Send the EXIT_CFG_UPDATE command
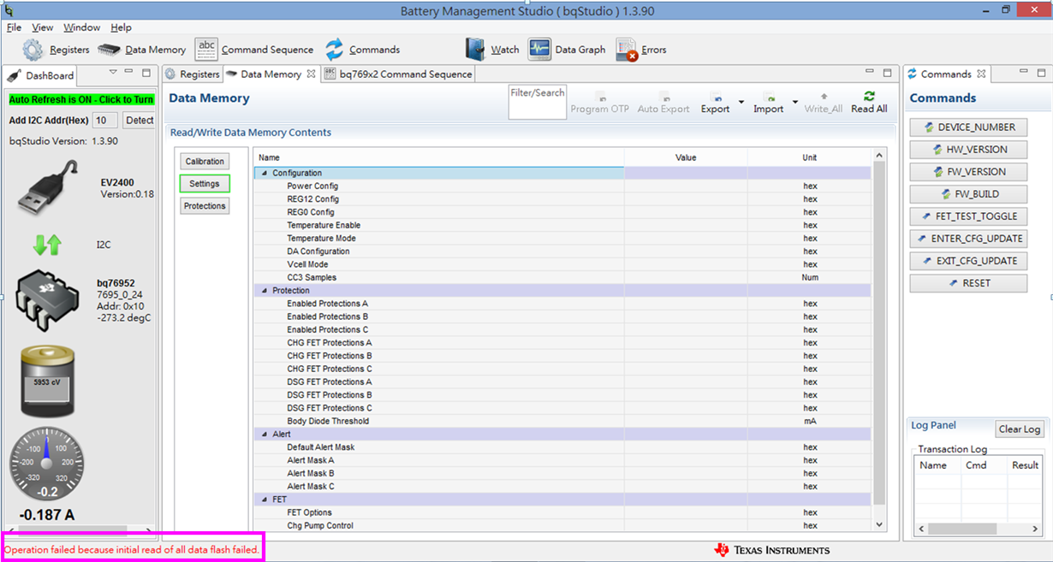Image resolution: width=1053 pixels, height=562 pixels. tap(968, 261)
